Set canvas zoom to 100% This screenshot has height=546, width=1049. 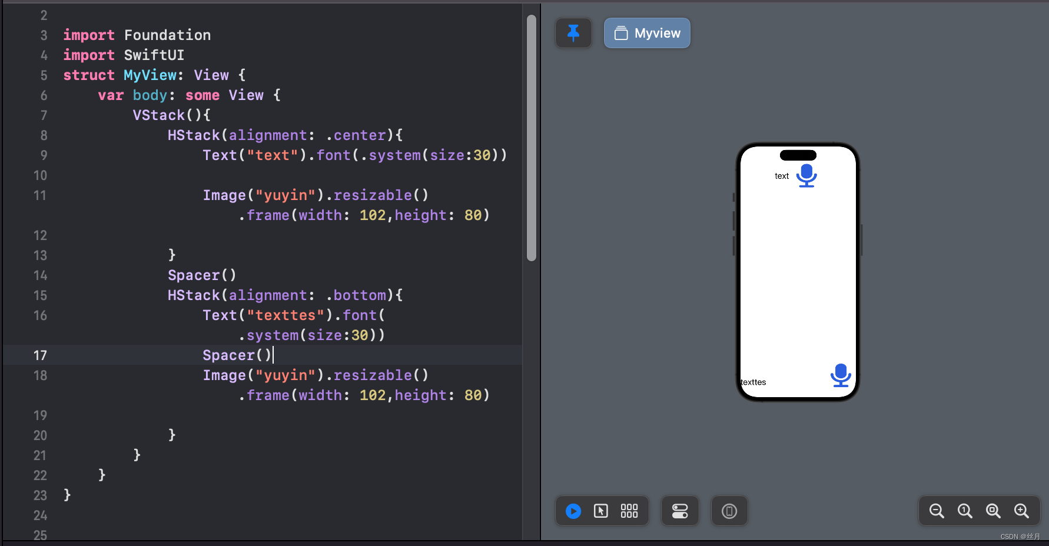coord(965,511)
